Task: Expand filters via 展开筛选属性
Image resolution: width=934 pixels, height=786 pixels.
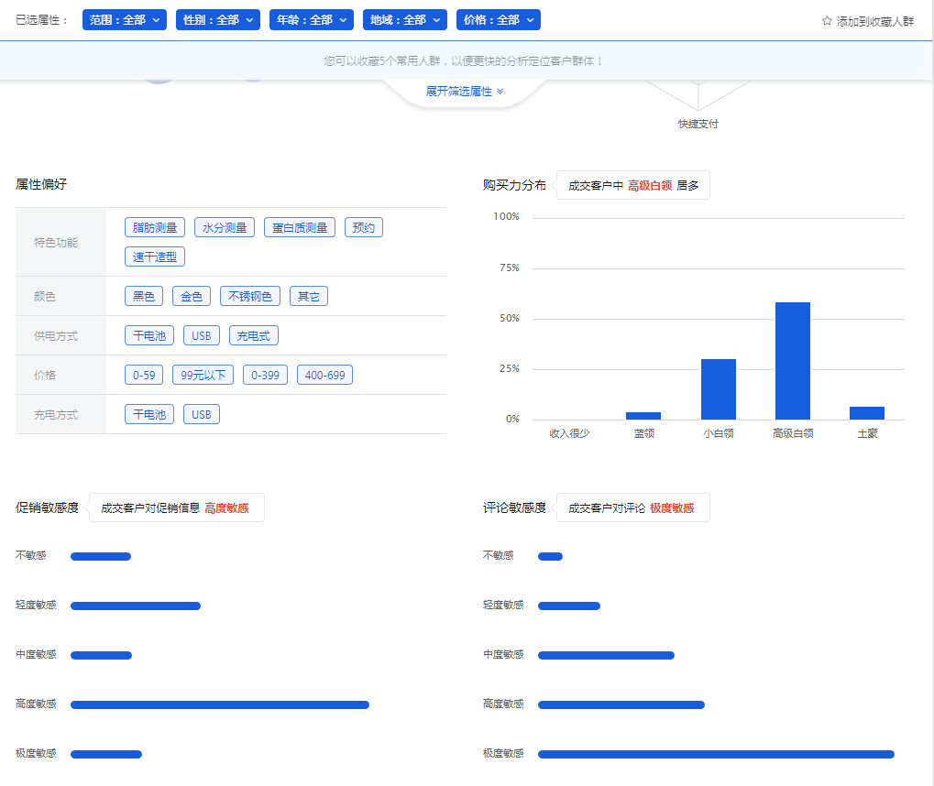Action: pyautogui.click(x=465, y=92)
